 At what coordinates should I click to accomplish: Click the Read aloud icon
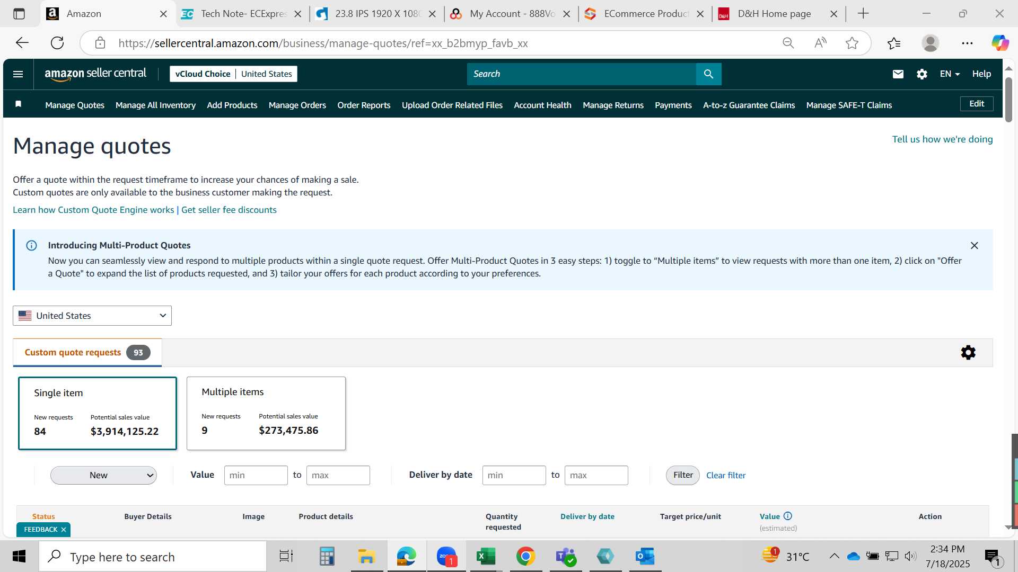click(x=820, y=43)
